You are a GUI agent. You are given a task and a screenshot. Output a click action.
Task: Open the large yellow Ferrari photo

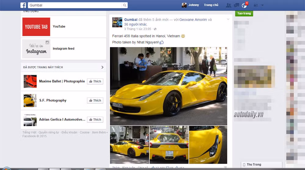(x=168, y=86)
